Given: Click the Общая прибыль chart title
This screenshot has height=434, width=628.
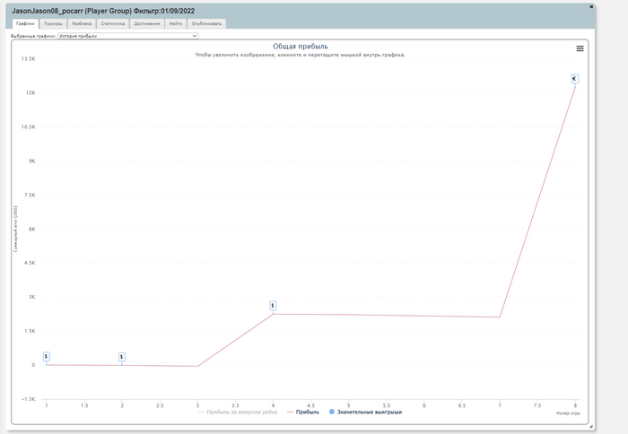Looking at the screenshot, I should click(300, 47).
